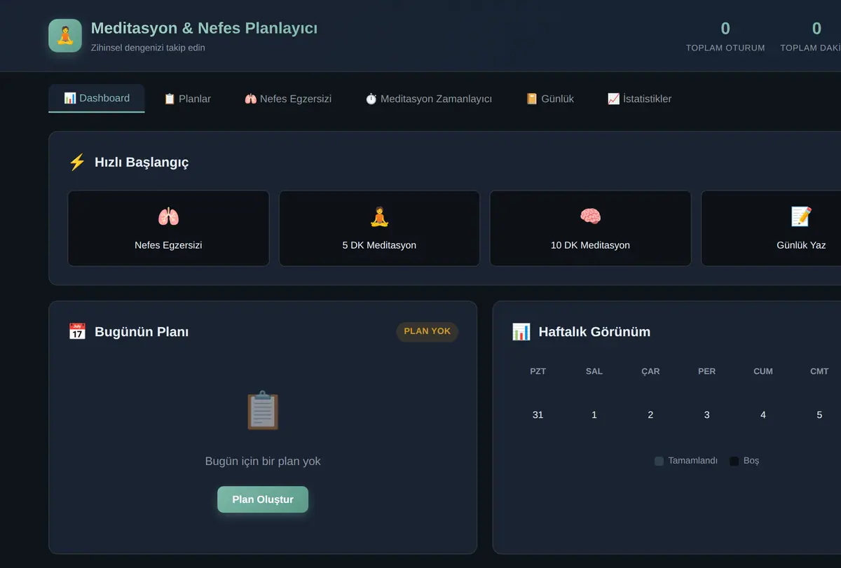841x568 pixels.
Task: Start the Nefes Egzersizi quick-start card
Action: click(168, 228)
